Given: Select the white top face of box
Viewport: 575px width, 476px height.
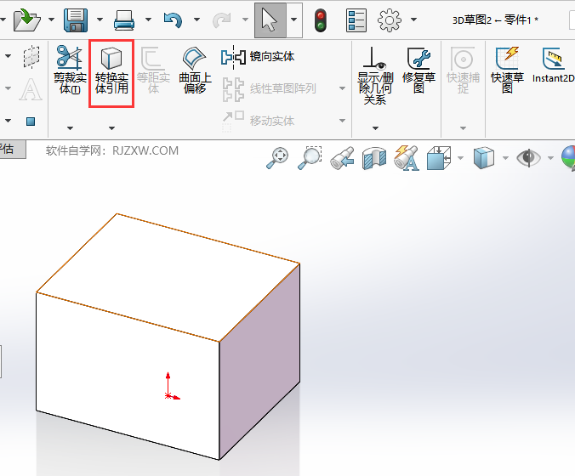Looking at the screenshot, I should click(168, 278).
